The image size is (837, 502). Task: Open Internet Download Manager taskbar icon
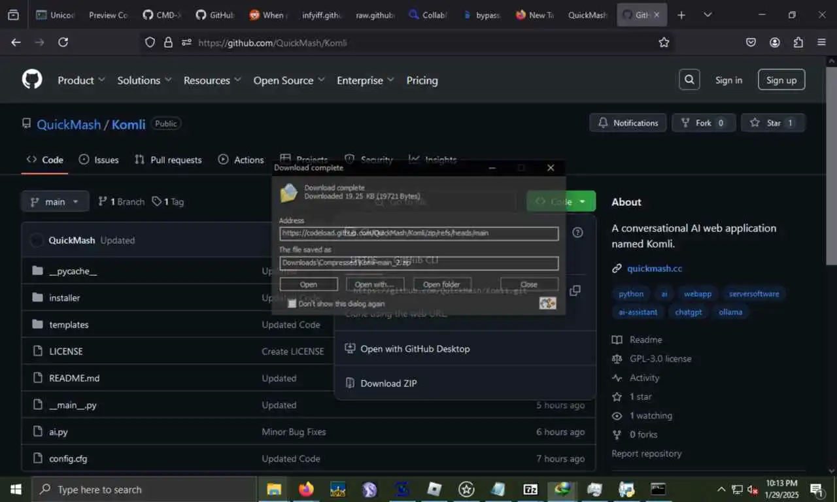[562, 489]
